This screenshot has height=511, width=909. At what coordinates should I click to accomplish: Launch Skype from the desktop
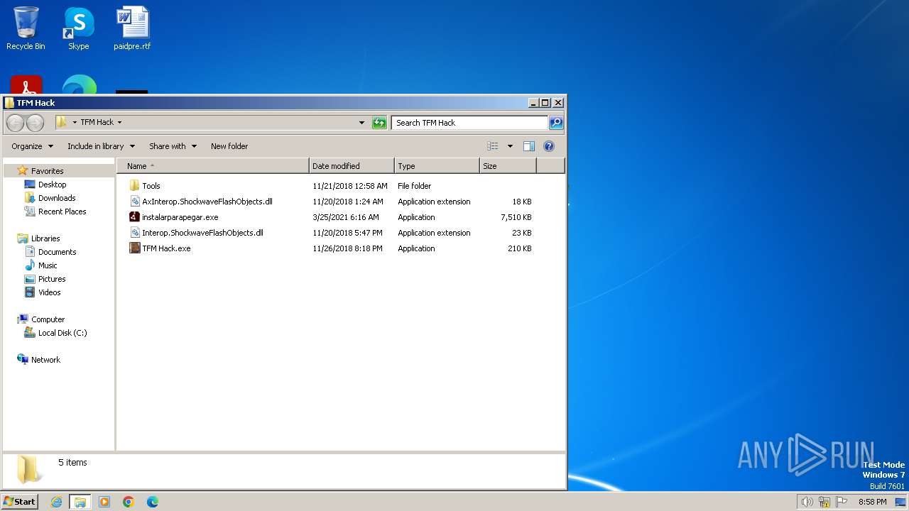click(79, 28)
